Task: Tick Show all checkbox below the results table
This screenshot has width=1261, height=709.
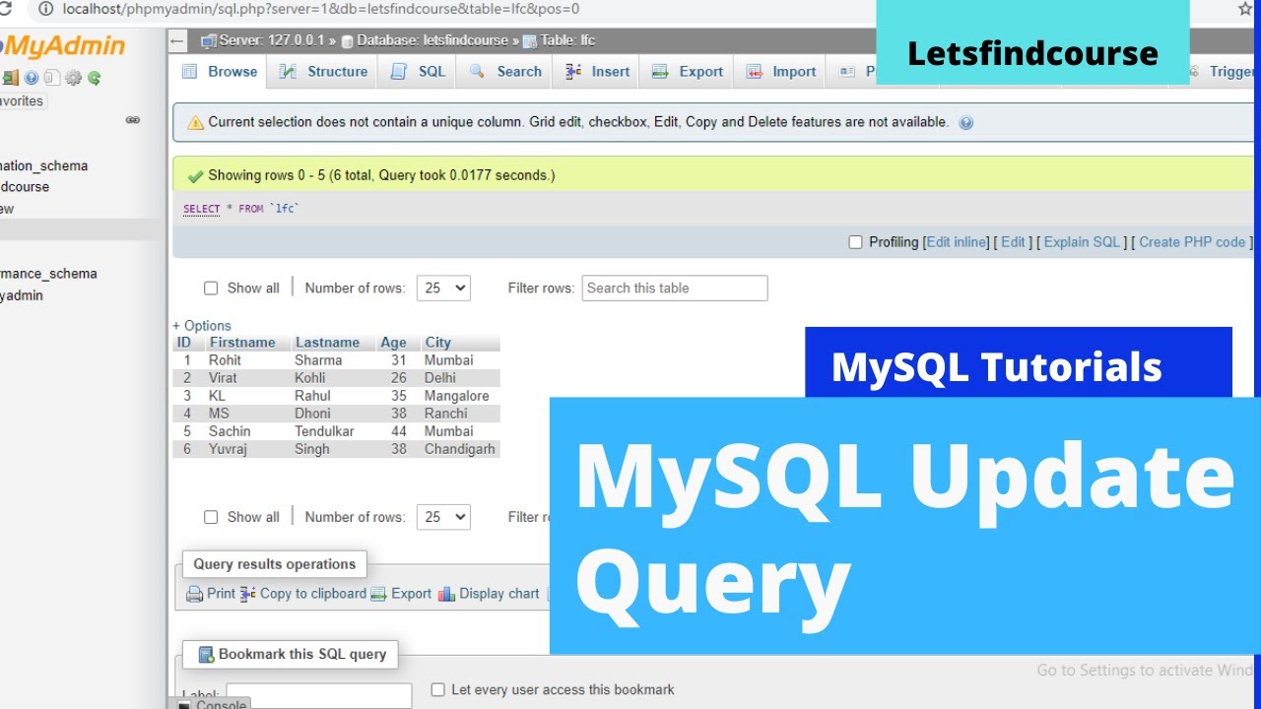Action: (x=211, y=517)
